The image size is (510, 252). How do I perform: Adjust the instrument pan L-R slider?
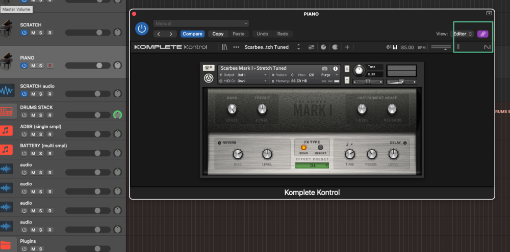(x=368, y=82)
